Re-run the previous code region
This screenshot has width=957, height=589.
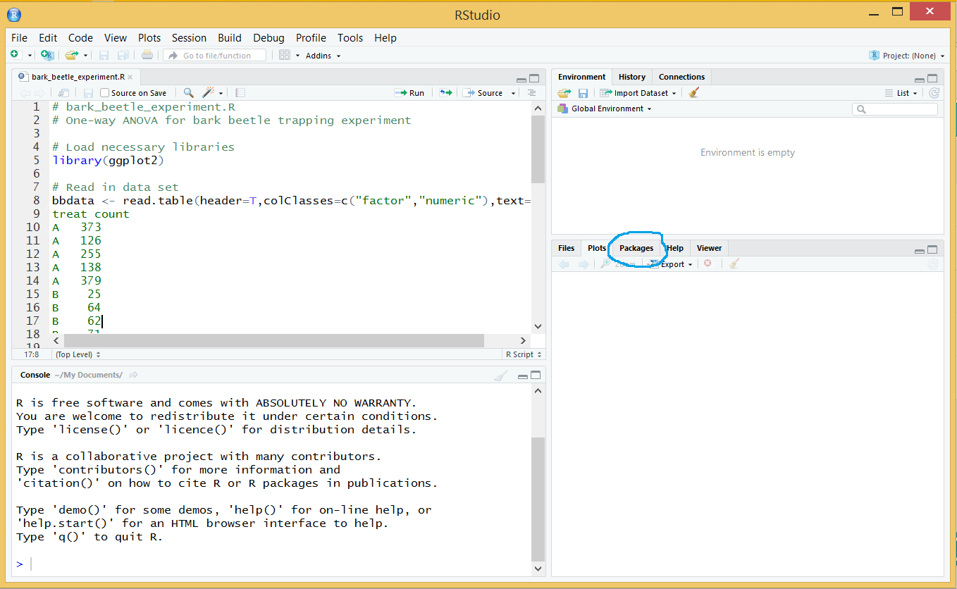[x=445, y=93]
